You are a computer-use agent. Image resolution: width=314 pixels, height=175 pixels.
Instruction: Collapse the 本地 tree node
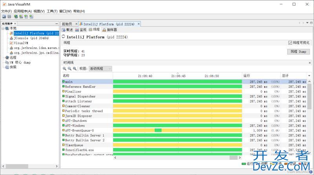(x=3, y=28)
